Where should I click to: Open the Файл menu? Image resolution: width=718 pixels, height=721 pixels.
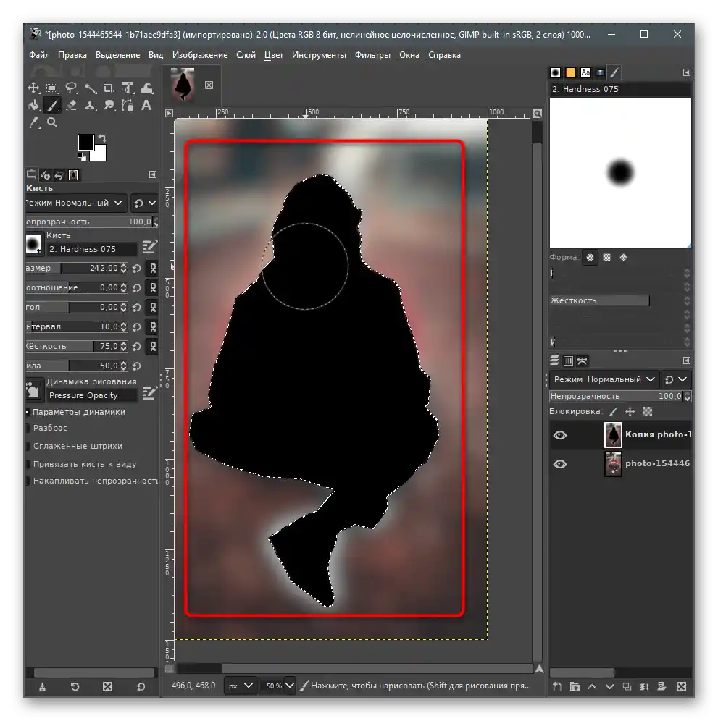point(39,55)
